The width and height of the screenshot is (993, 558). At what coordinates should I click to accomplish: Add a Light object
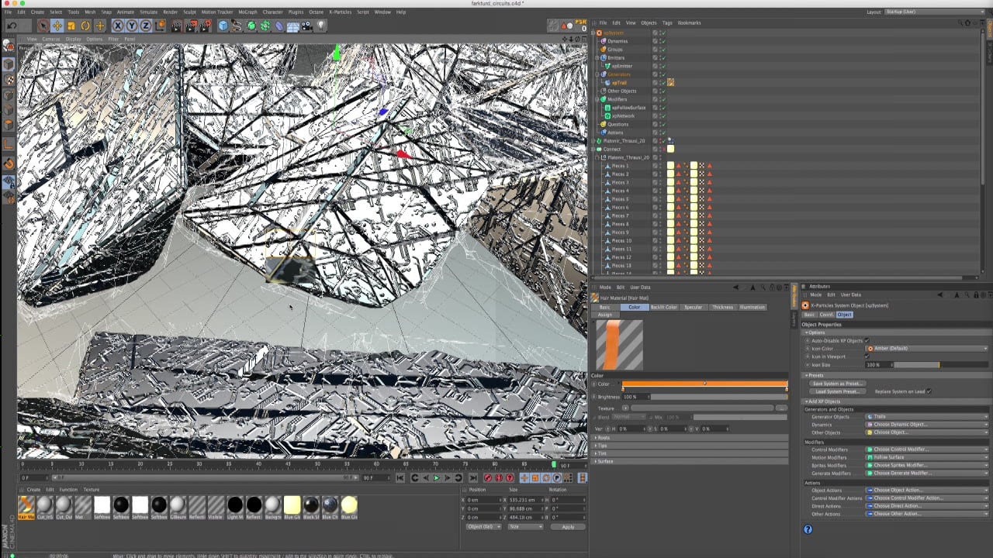click(321, 26)
